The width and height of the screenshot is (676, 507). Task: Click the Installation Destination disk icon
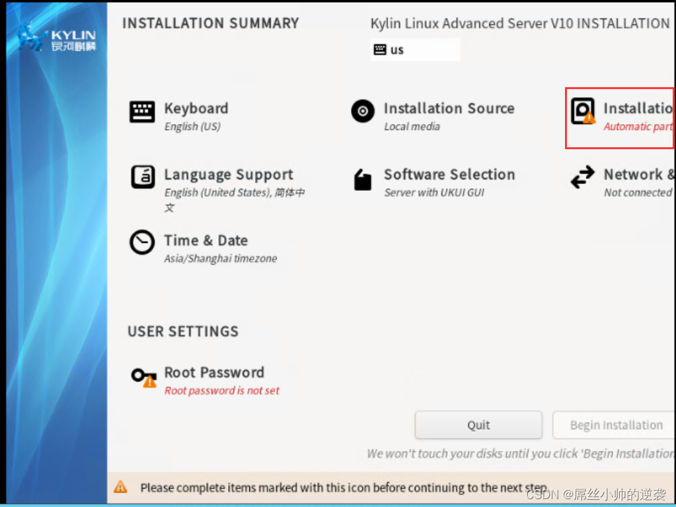582,112
